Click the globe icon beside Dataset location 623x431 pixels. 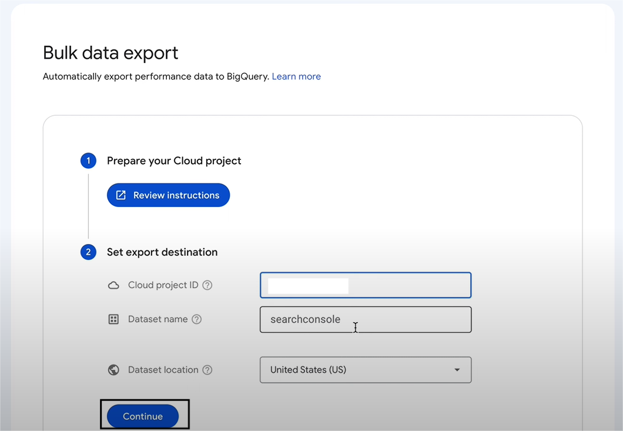click(x=113, y=370)
